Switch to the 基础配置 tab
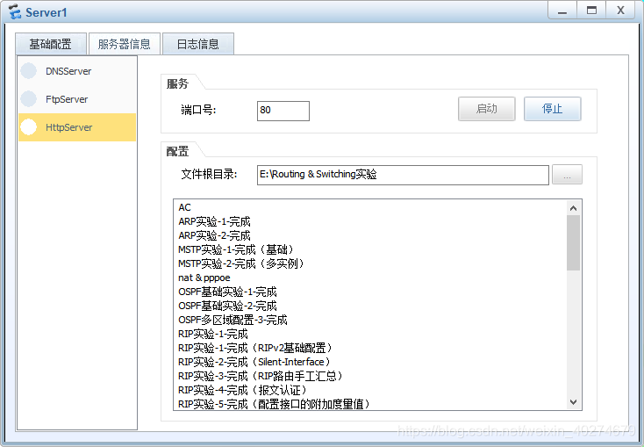The height and width of the screenshot is (447, 644). point(51,44)
